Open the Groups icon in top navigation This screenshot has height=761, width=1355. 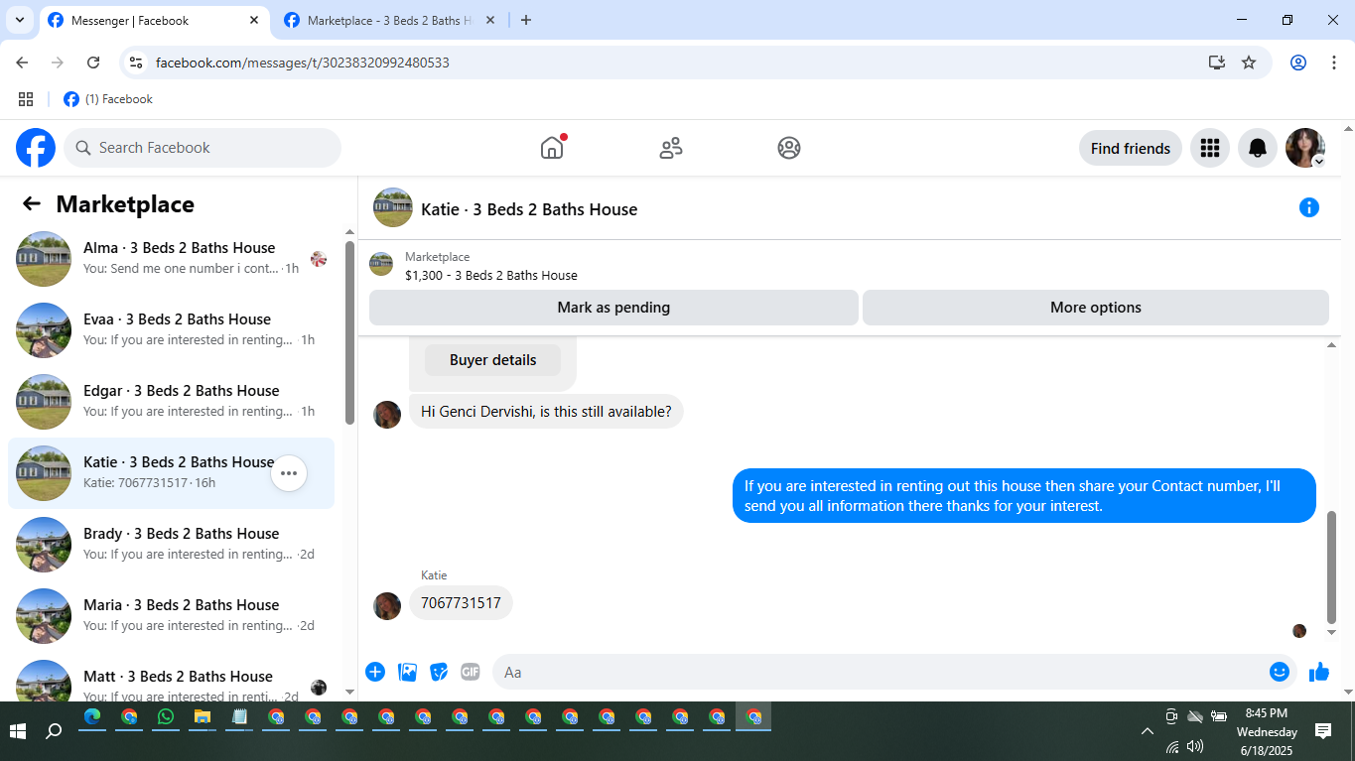[789, 148]
